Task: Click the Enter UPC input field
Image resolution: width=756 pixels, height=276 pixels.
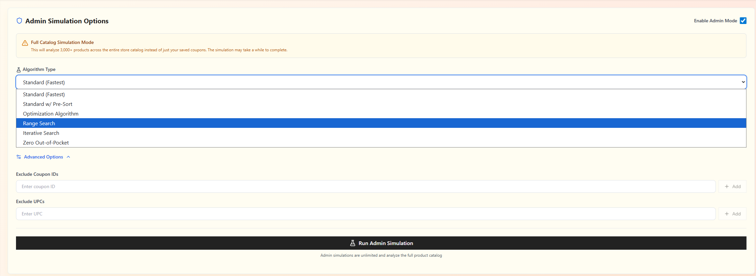Action: point(365,214)
